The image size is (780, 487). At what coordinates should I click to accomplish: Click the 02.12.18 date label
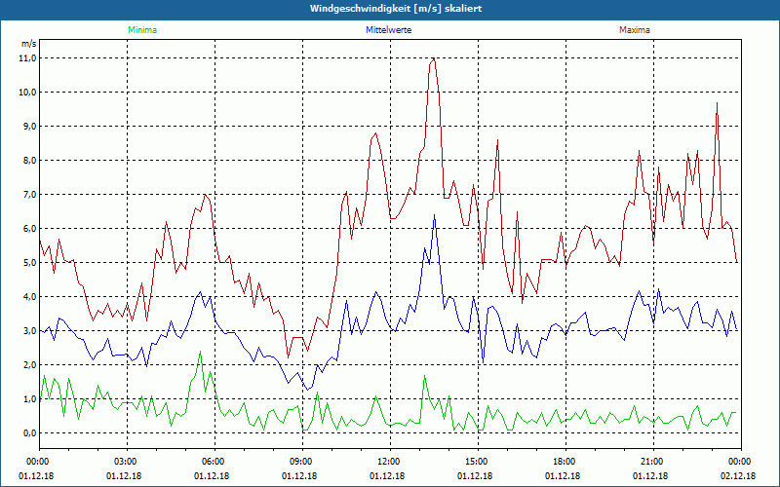[x=738, y=476]
